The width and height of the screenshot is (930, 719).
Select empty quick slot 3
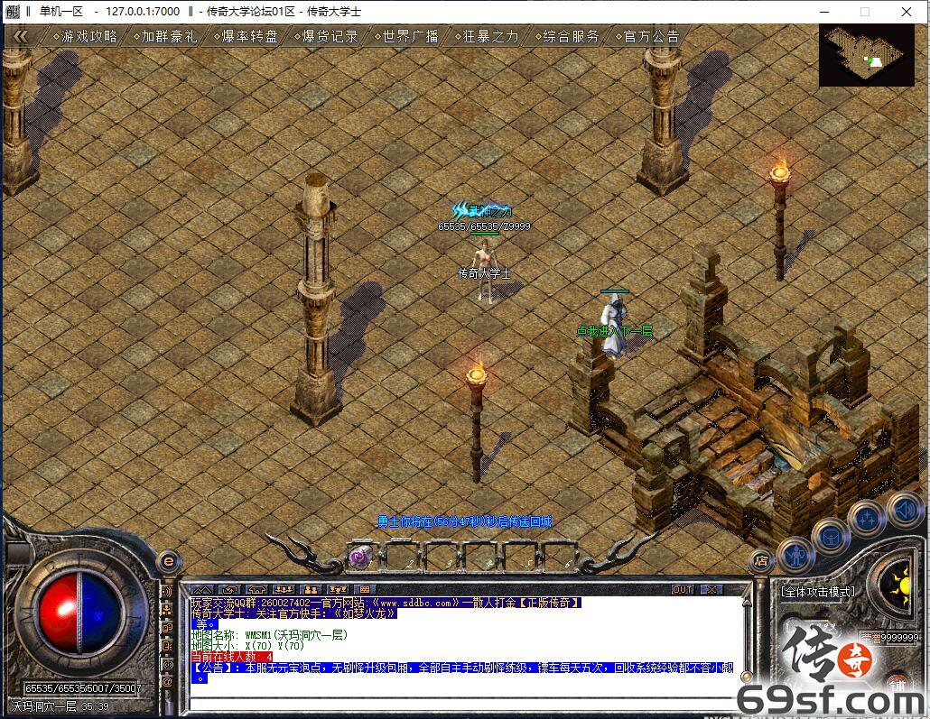(x=443, y=557)
